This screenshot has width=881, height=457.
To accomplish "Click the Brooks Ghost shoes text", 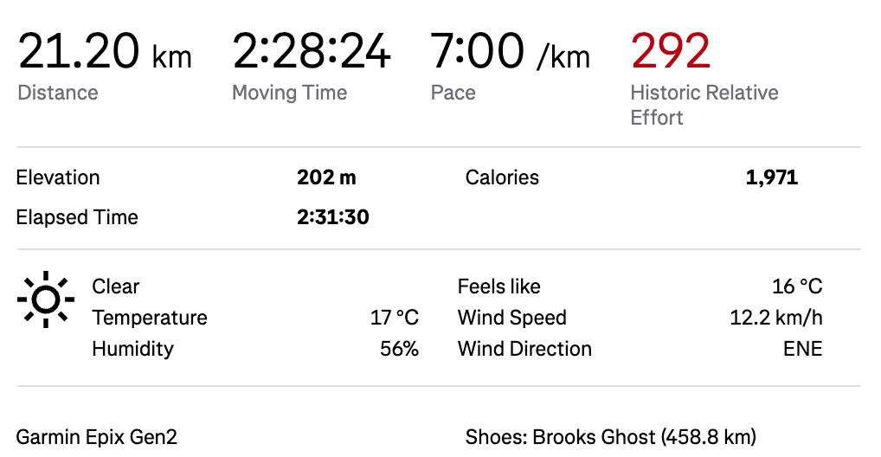I will pos(610,437).
